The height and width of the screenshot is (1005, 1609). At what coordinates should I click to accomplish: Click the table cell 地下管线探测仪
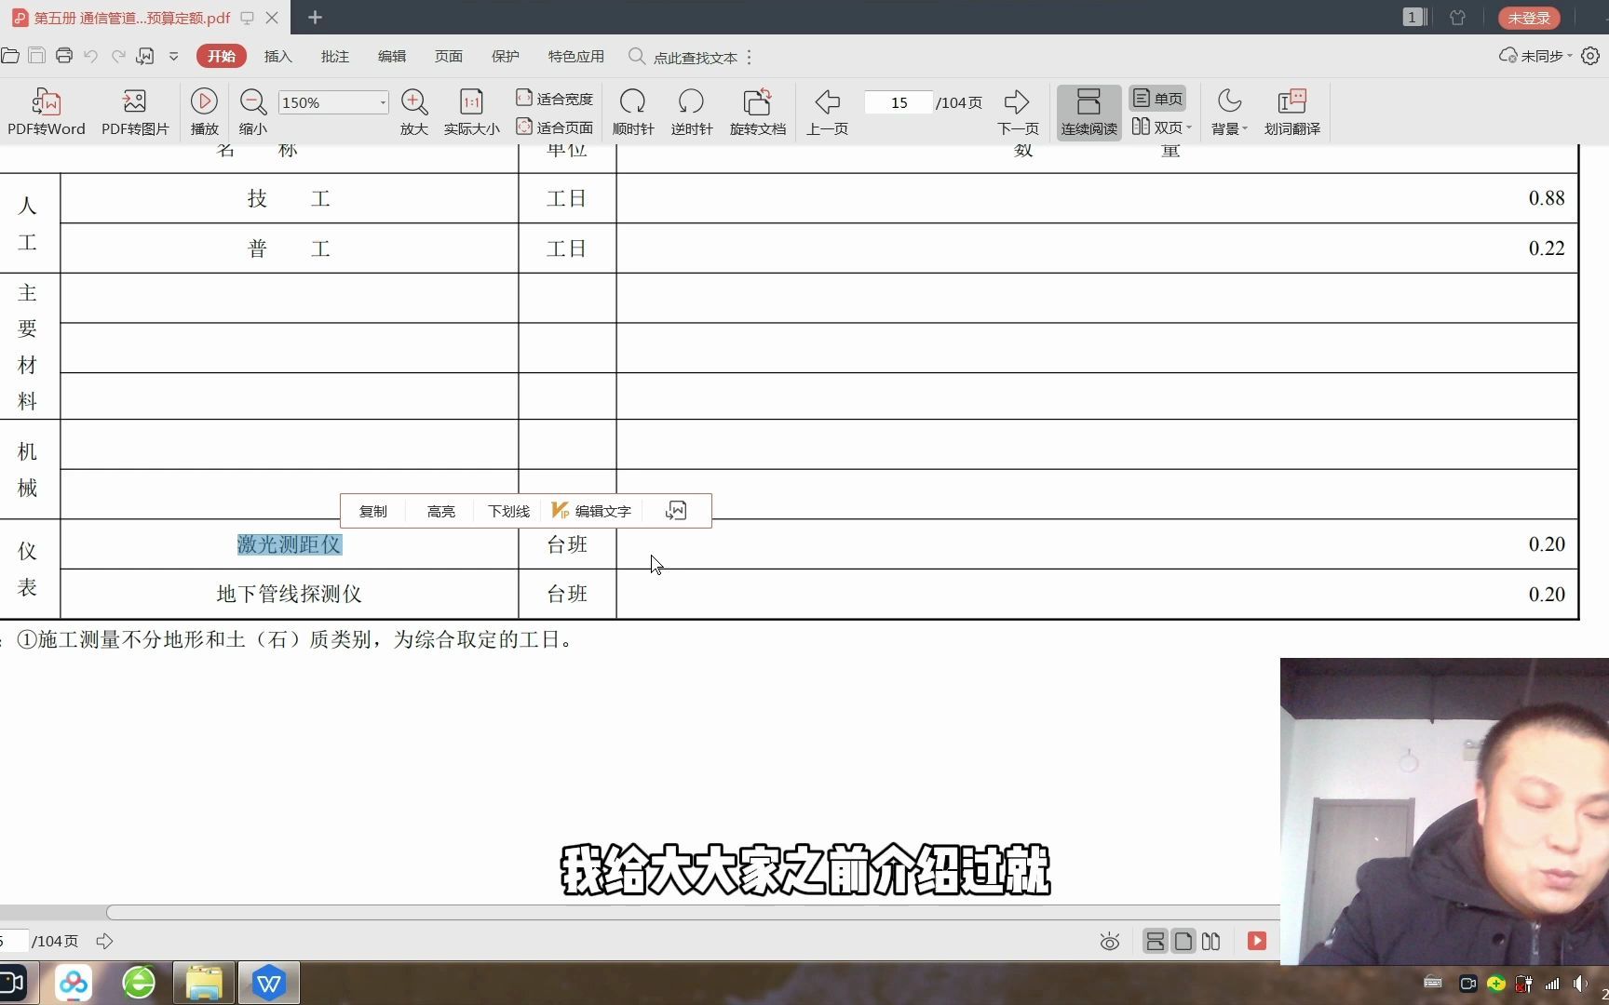coord(290,594)
